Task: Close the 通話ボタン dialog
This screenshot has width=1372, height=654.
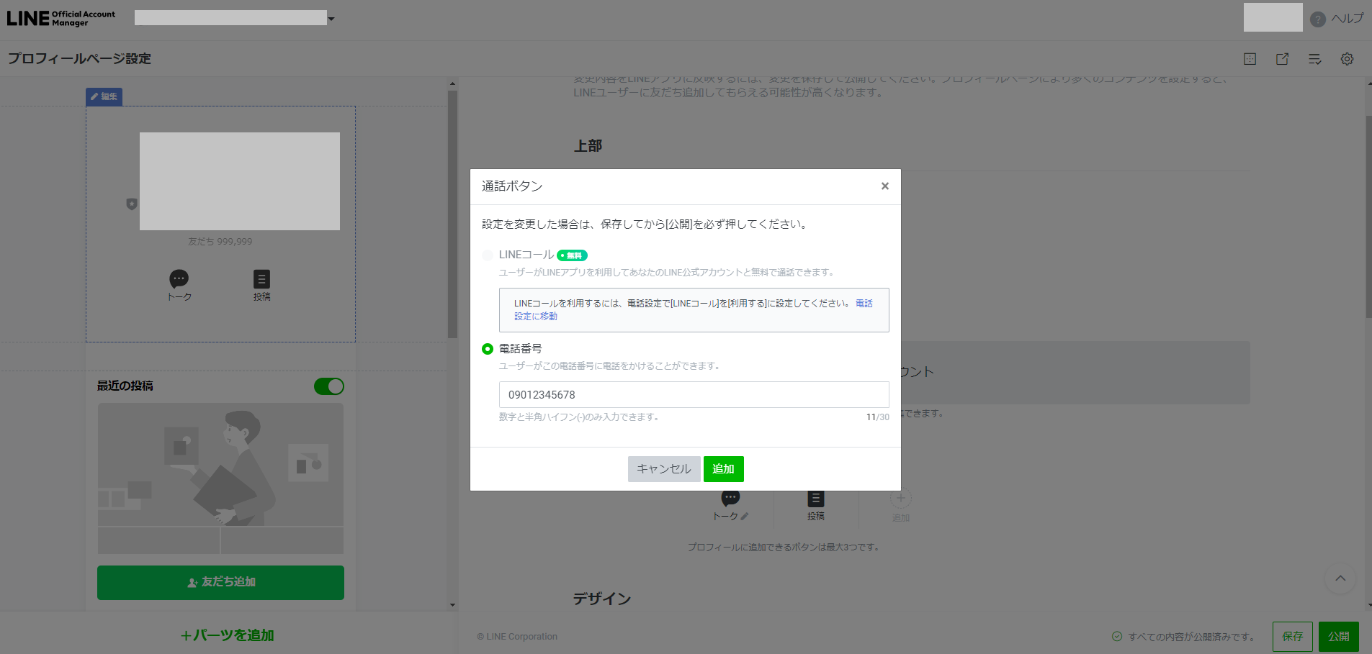Action: [884, 186]
